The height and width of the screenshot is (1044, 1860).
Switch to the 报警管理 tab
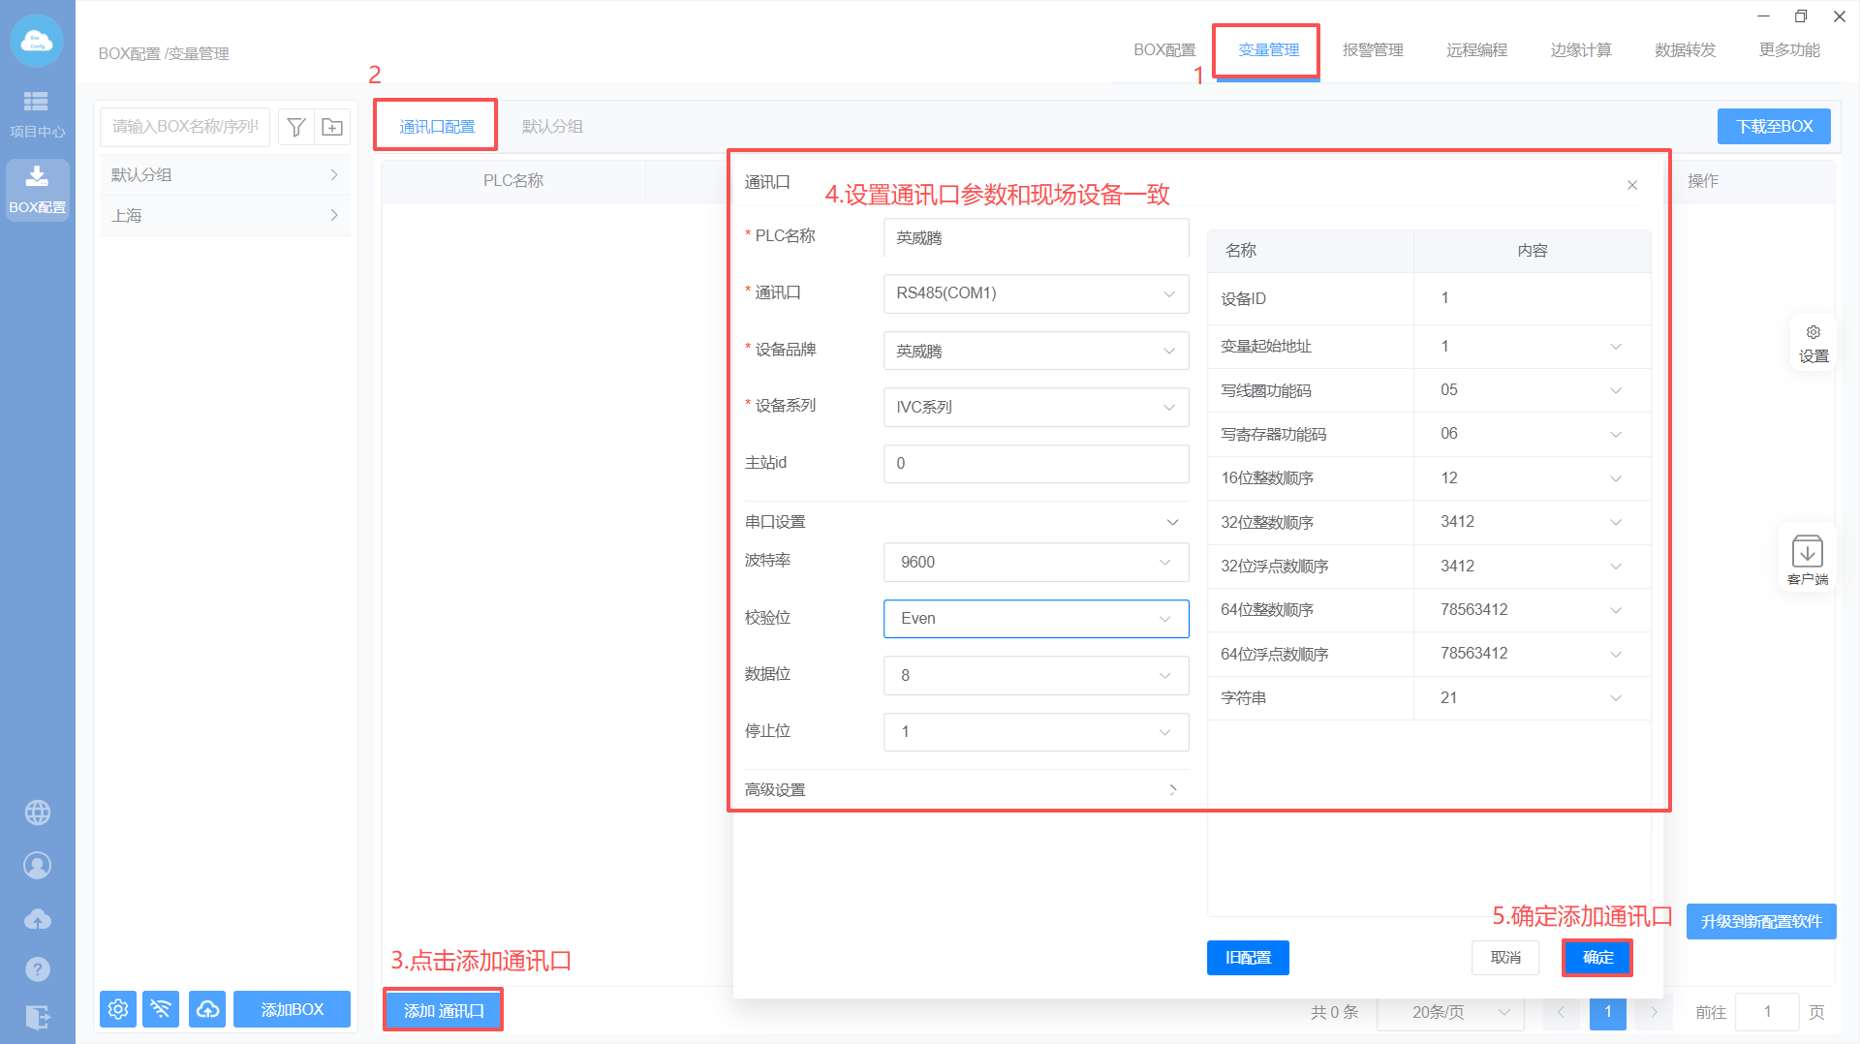pos(1372,50)
